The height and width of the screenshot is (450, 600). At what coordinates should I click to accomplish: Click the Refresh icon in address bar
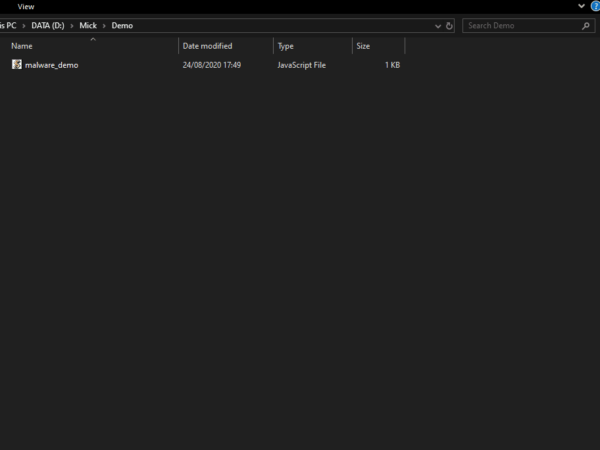pyautogui.click(x=449, y=26)
